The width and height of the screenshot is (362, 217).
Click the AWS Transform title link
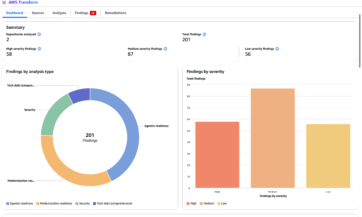point(23,2)
